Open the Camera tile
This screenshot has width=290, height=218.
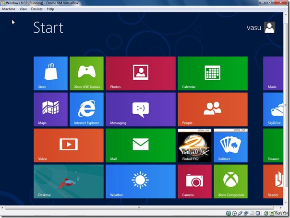coord(194,182)
